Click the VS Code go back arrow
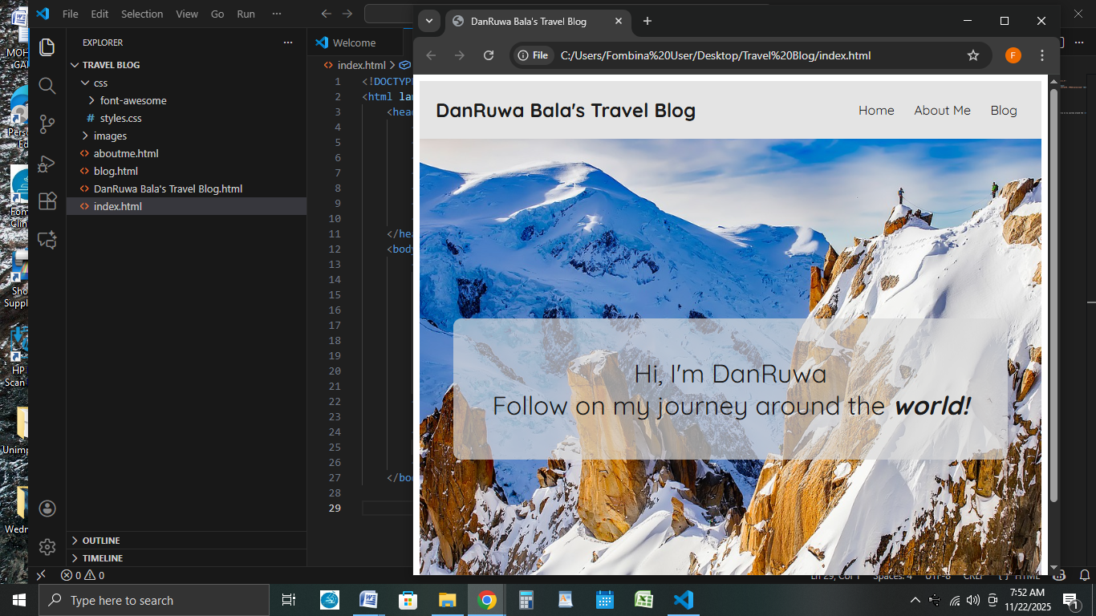 tap(326, 14)
